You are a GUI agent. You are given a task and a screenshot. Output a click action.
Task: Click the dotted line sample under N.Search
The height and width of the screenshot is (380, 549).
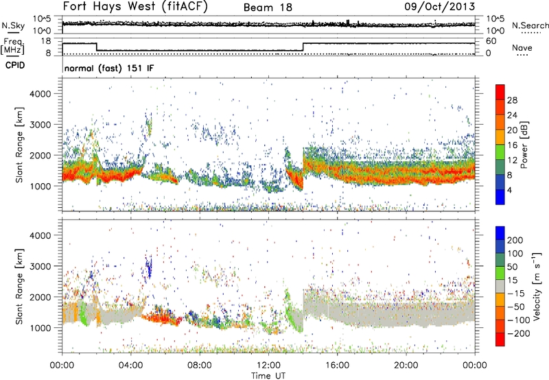(531, 33)
